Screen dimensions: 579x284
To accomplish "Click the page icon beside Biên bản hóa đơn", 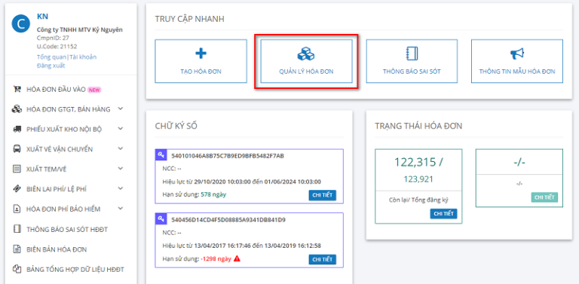I will 17,249.
